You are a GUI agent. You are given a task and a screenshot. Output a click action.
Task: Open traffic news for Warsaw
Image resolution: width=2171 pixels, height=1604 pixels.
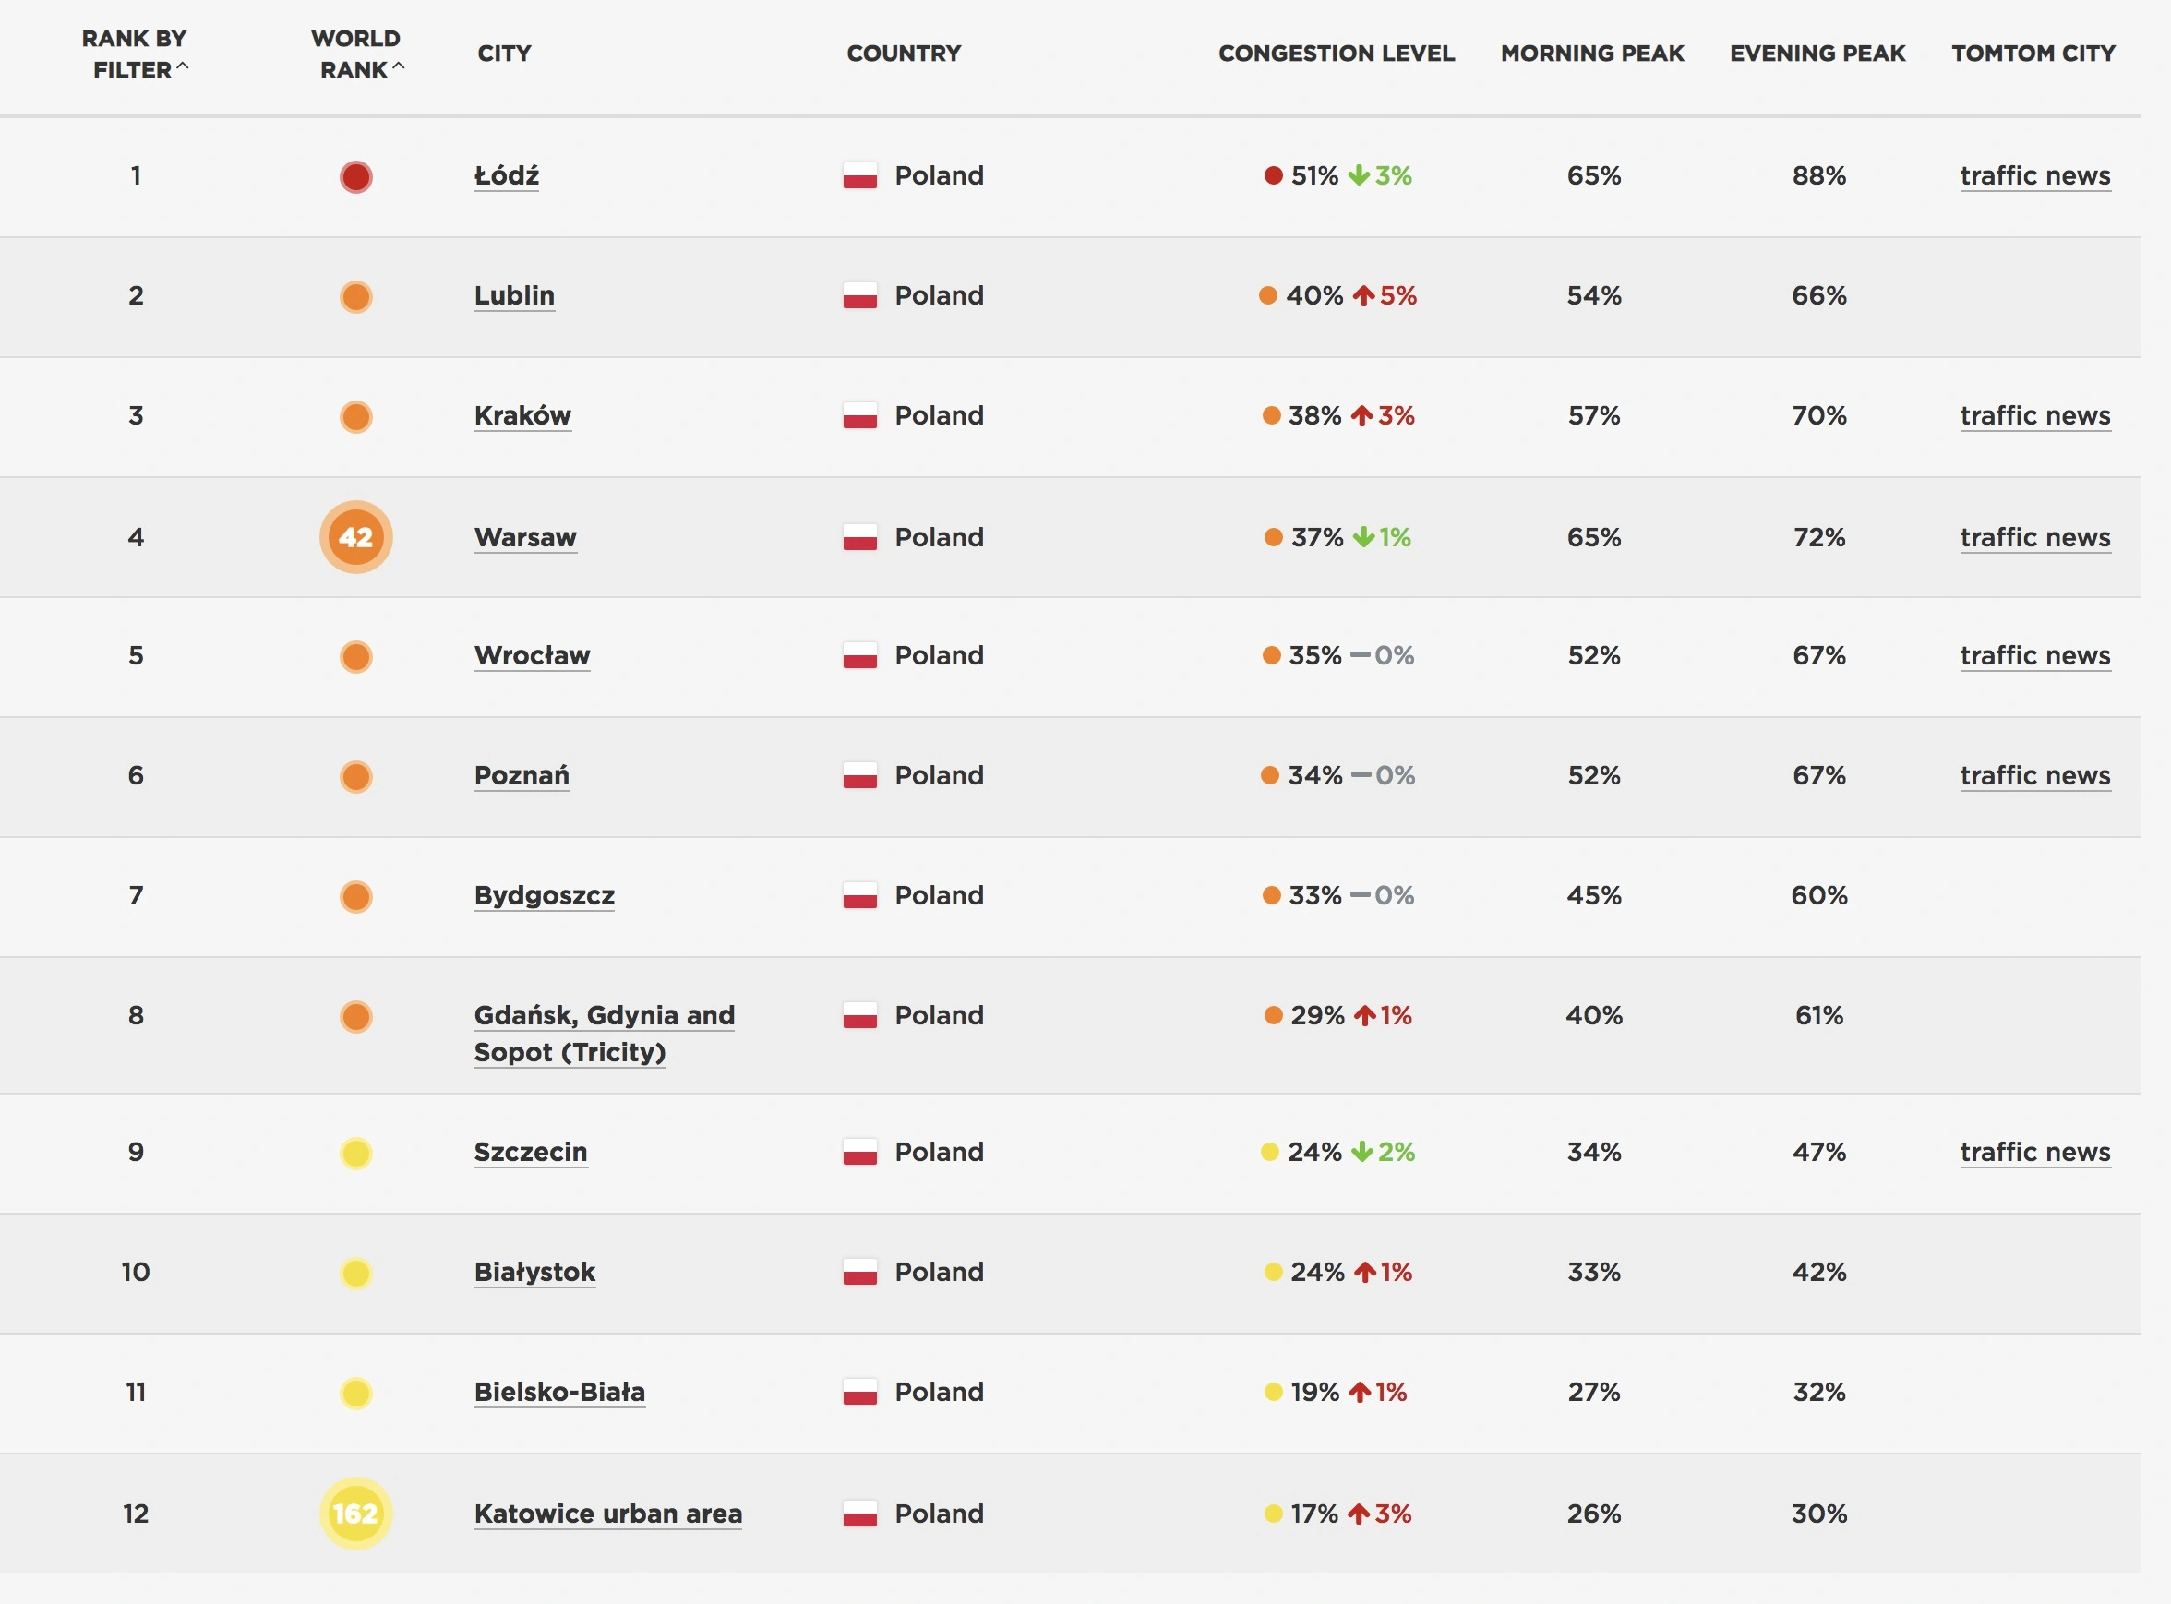(x=2034, y=537)
